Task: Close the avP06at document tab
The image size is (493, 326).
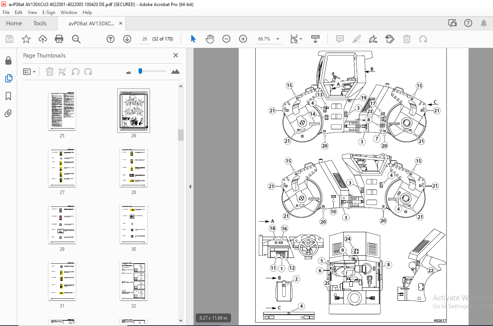Action: pos(120,23)
